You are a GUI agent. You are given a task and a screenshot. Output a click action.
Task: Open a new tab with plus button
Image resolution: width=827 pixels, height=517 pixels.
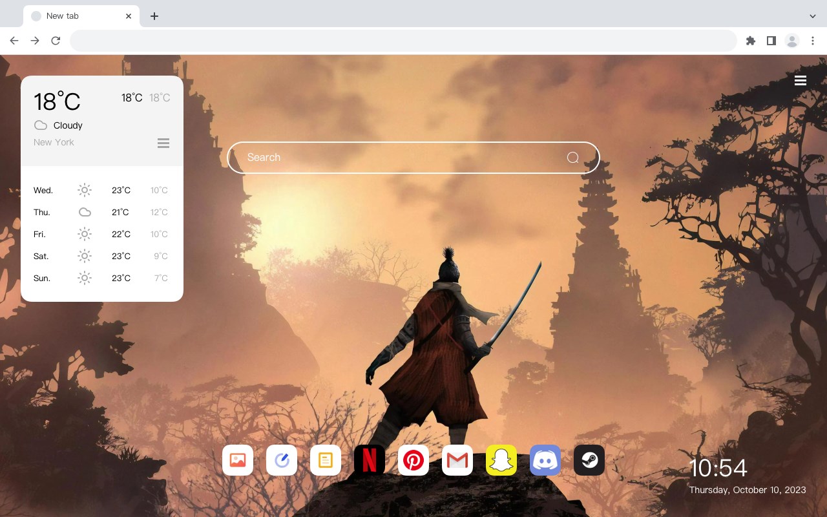pos(154,16)
